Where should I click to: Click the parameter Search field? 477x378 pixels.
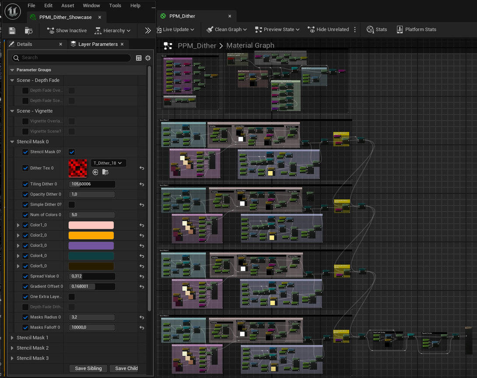click(x=71, y=57)
